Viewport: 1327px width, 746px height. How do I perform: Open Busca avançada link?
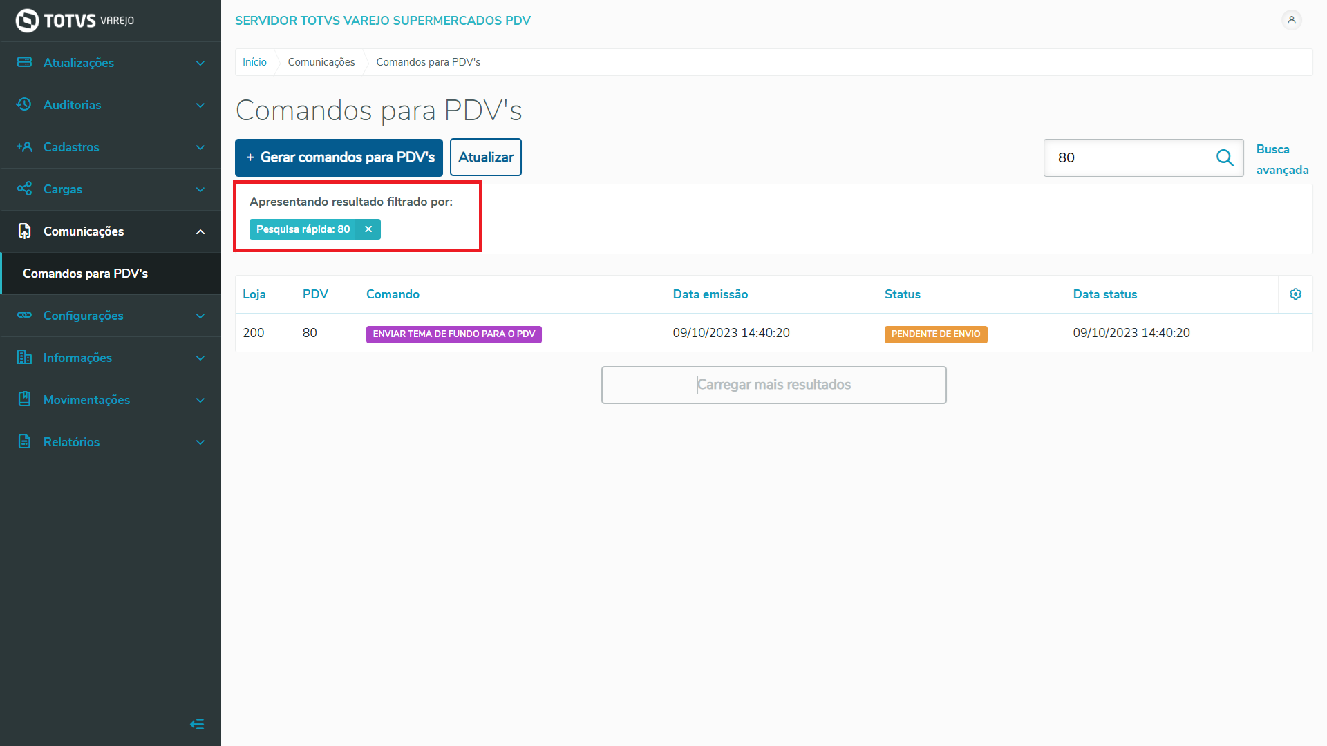[x=1281, y=160]
